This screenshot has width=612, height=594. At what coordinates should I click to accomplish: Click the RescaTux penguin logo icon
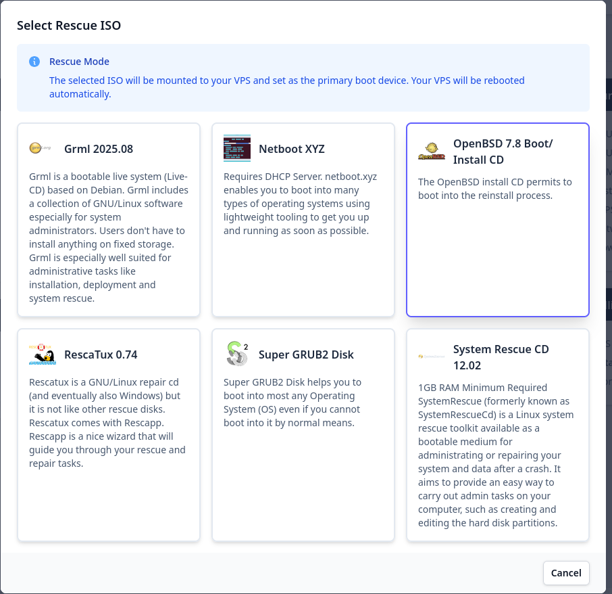point(43,355)
